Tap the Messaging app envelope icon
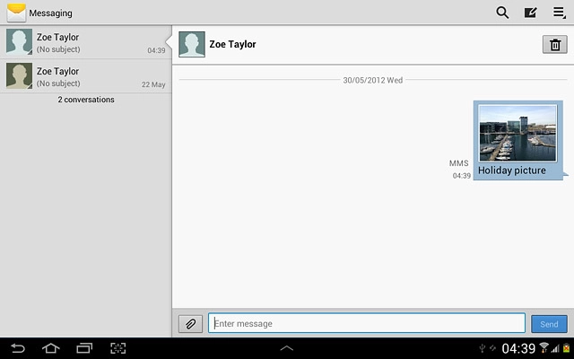Viewport: 574px width, 359px height. (x=15, y=13)
